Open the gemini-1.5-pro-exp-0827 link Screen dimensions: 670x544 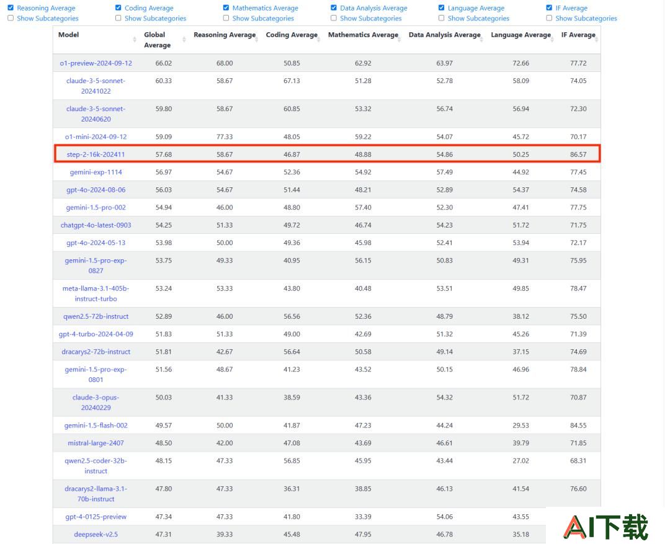(96, 265)
